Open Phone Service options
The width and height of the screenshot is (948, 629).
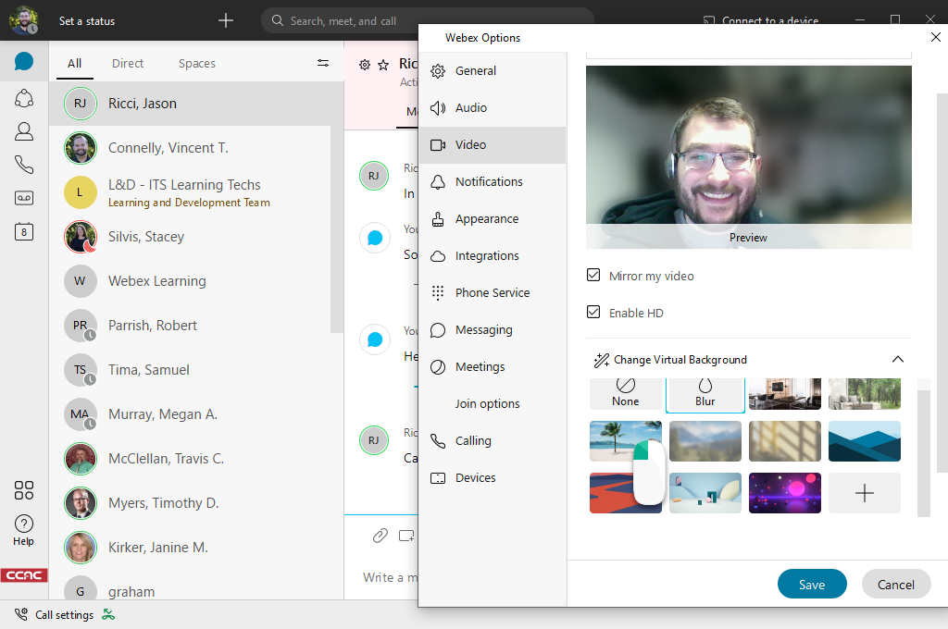pyautogui.click(x=493, y=293)
